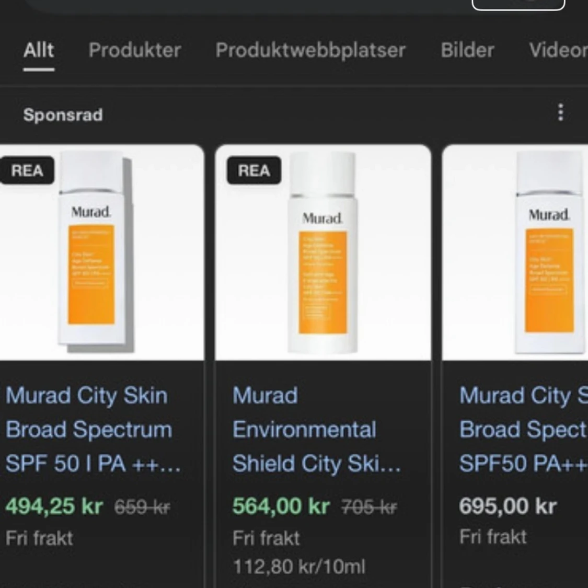Click the 564,00 kr sale price
The width and height of the screenshot is (588, 588).
tap(281, 506)
